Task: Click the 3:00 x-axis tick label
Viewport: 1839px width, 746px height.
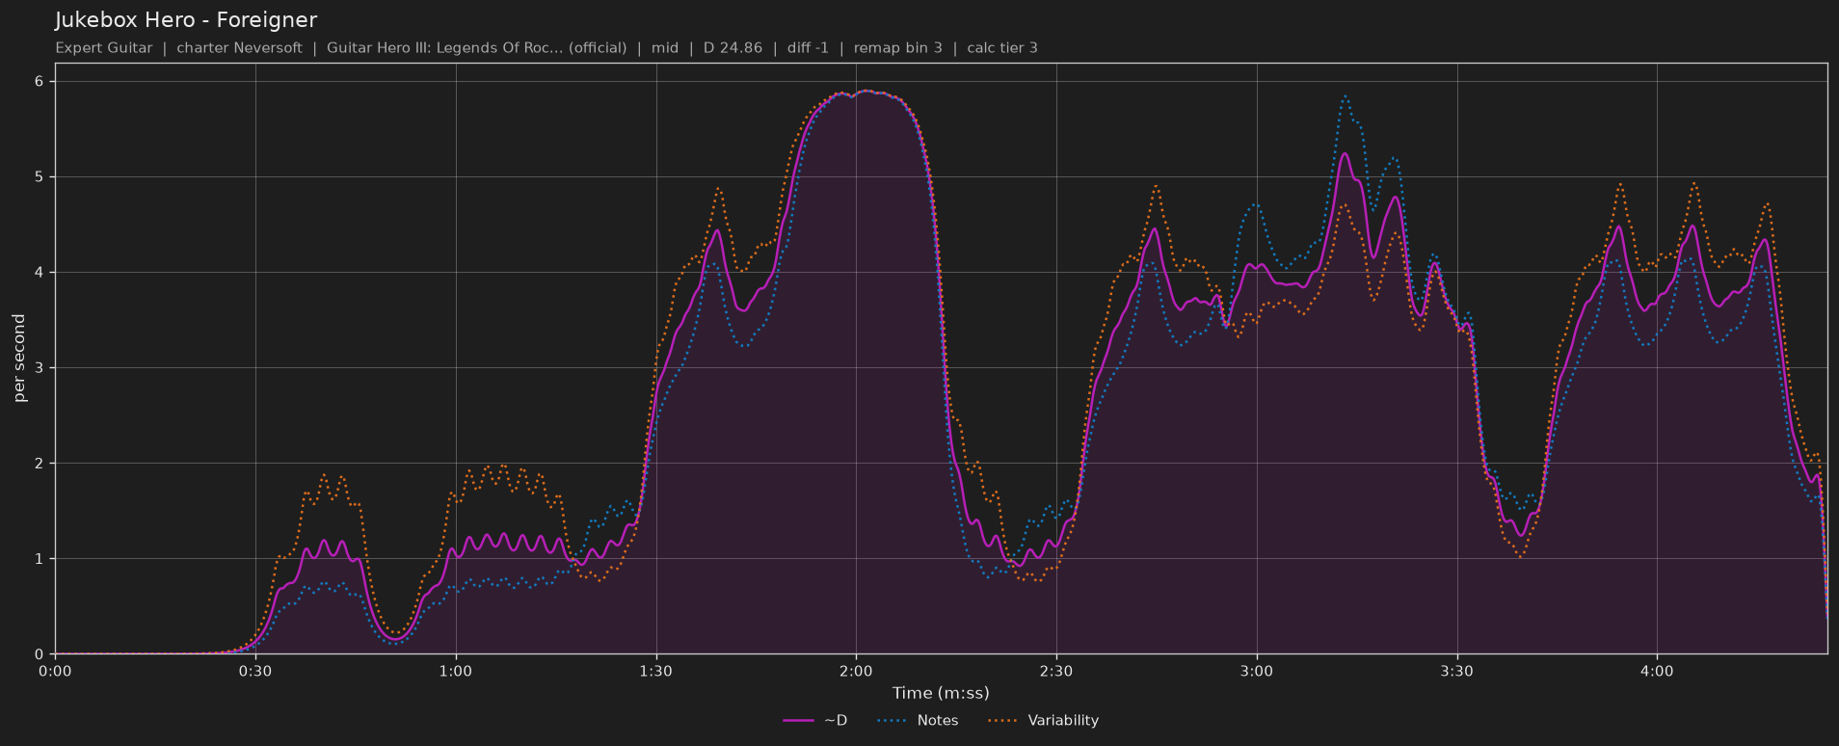Action: [1257, 671]
